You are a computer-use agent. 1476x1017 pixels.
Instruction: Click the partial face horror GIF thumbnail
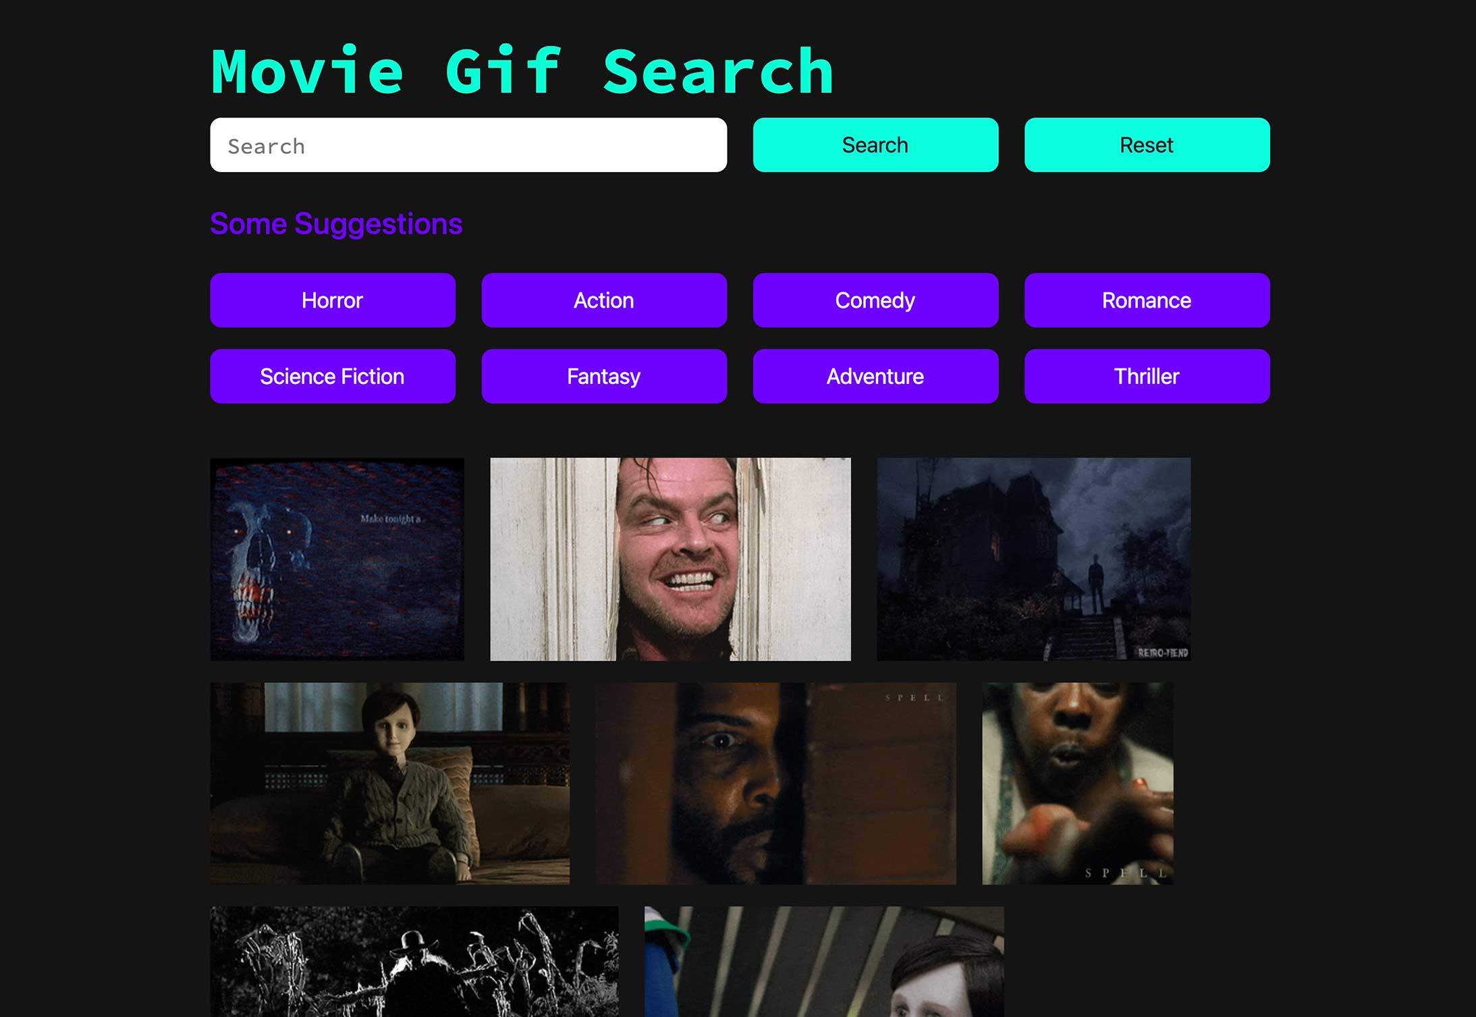tap(777, 781)
